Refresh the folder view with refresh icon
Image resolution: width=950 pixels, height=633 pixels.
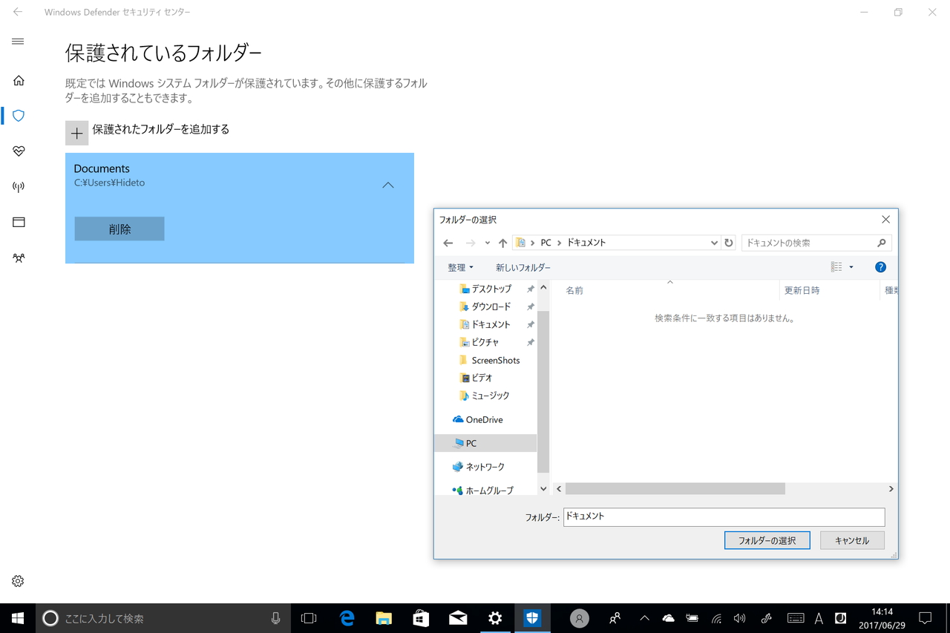(727, 243)
